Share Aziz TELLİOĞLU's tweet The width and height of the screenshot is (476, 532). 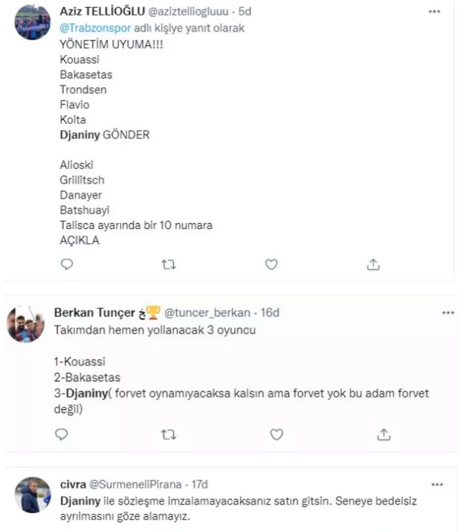pos(374,264)
